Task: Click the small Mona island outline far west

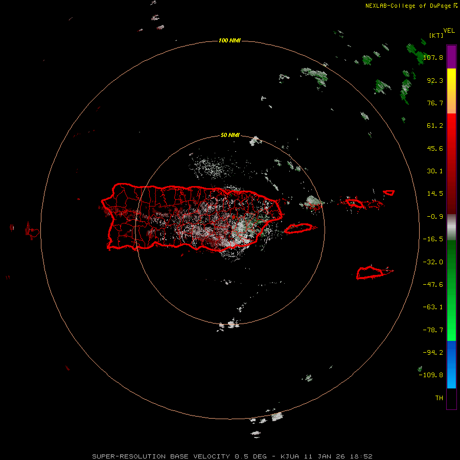Action: click(x=34, y=233)
